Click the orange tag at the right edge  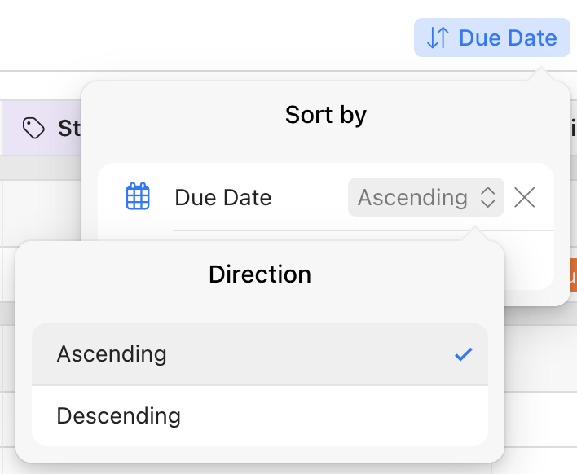(572, 275)
